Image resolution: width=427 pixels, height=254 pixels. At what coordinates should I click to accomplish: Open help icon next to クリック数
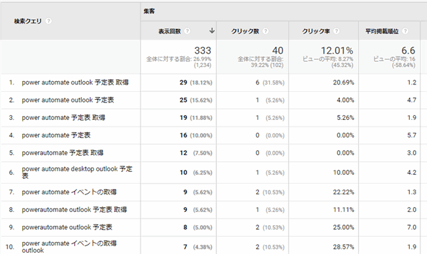coord(265,31)
